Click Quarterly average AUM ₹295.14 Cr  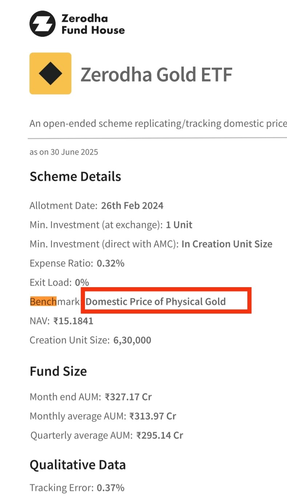coord(159,435)
